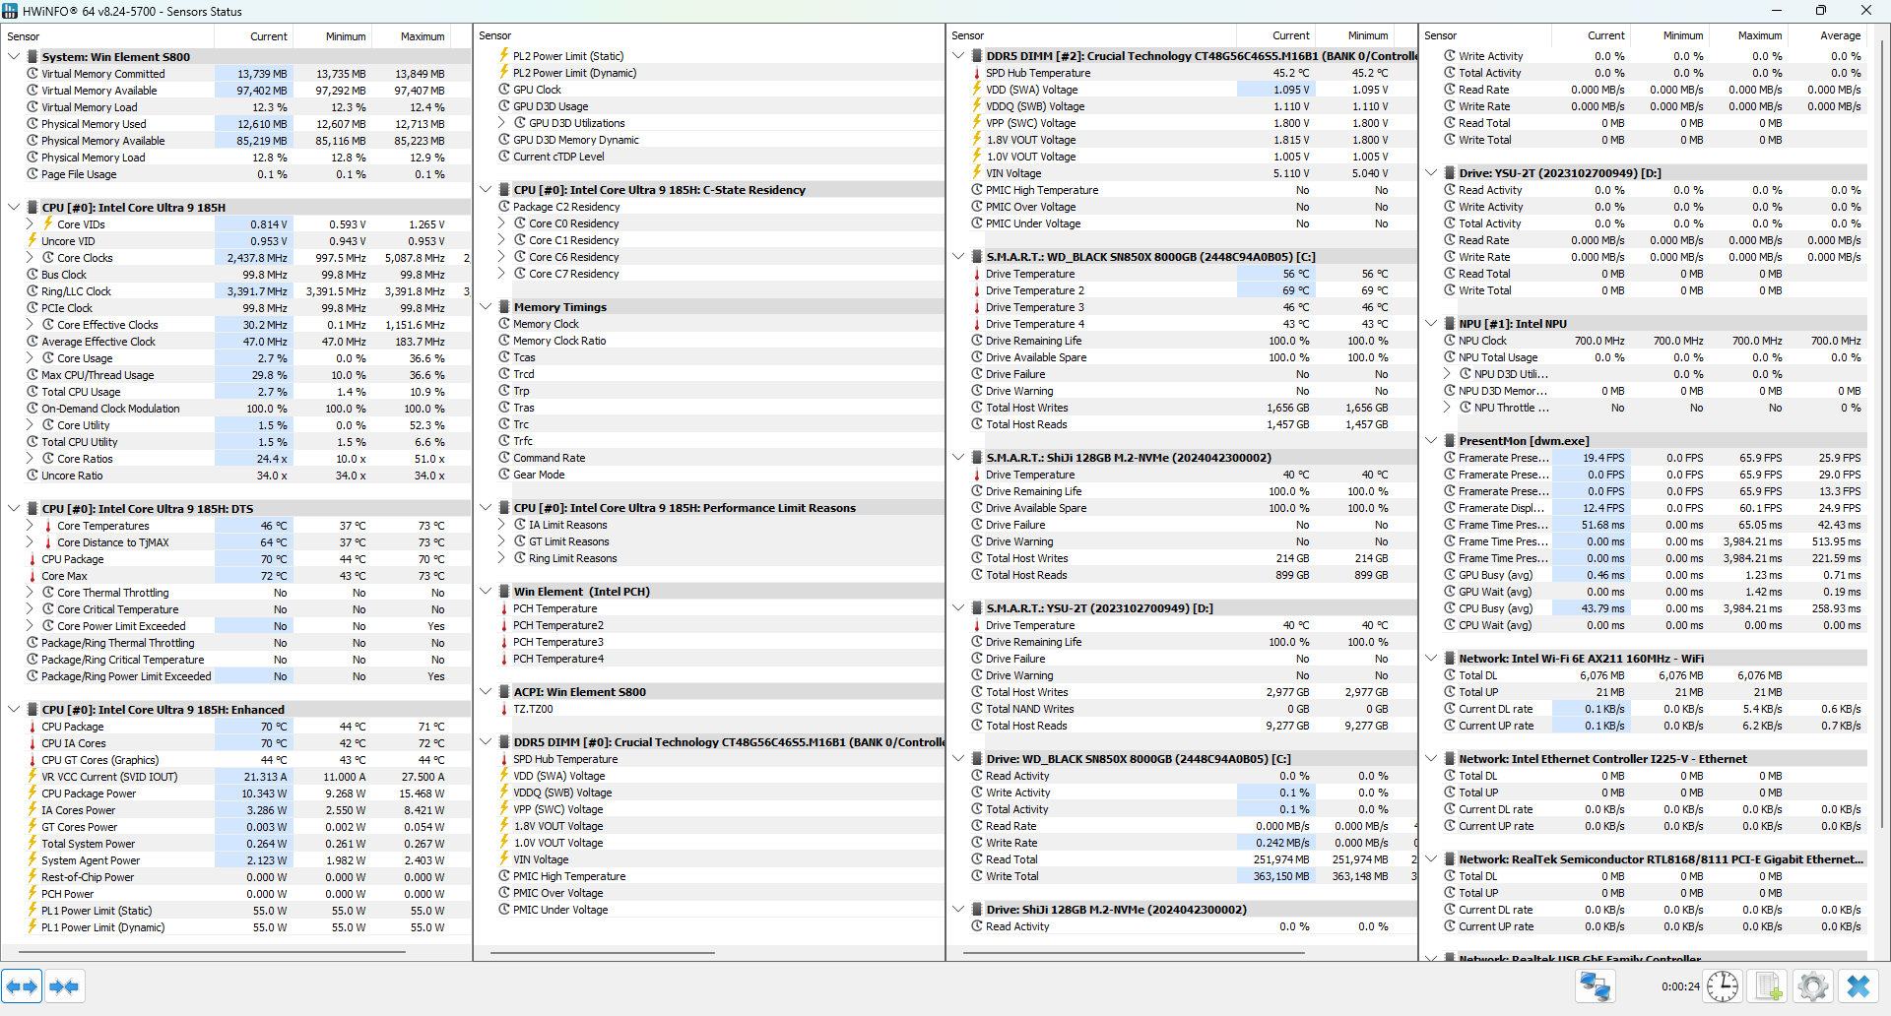Start logging with the sheet-plus icon

pyautogui.click(x=1769, y=985)
